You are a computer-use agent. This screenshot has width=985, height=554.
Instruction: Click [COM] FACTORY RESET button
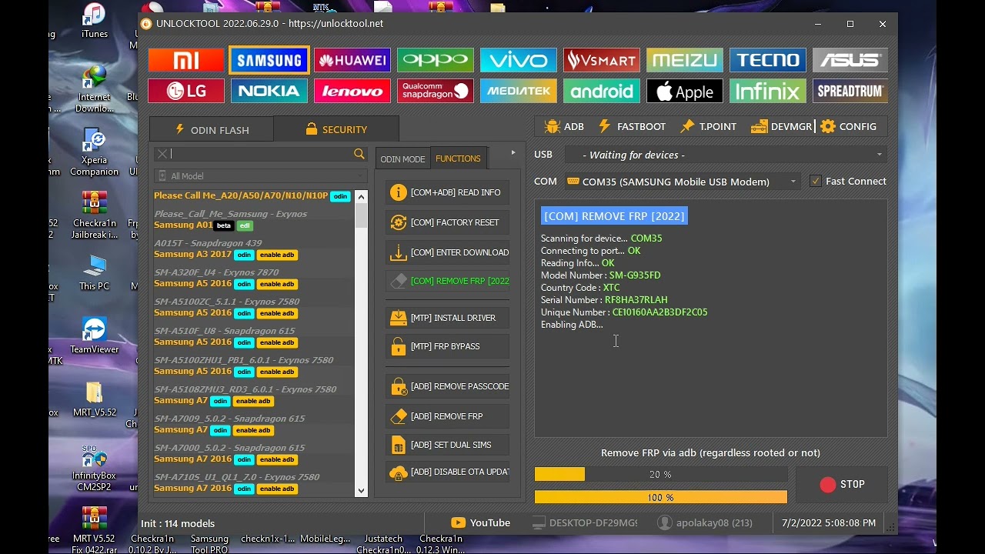pyautogui.click(x=447, y=222)
